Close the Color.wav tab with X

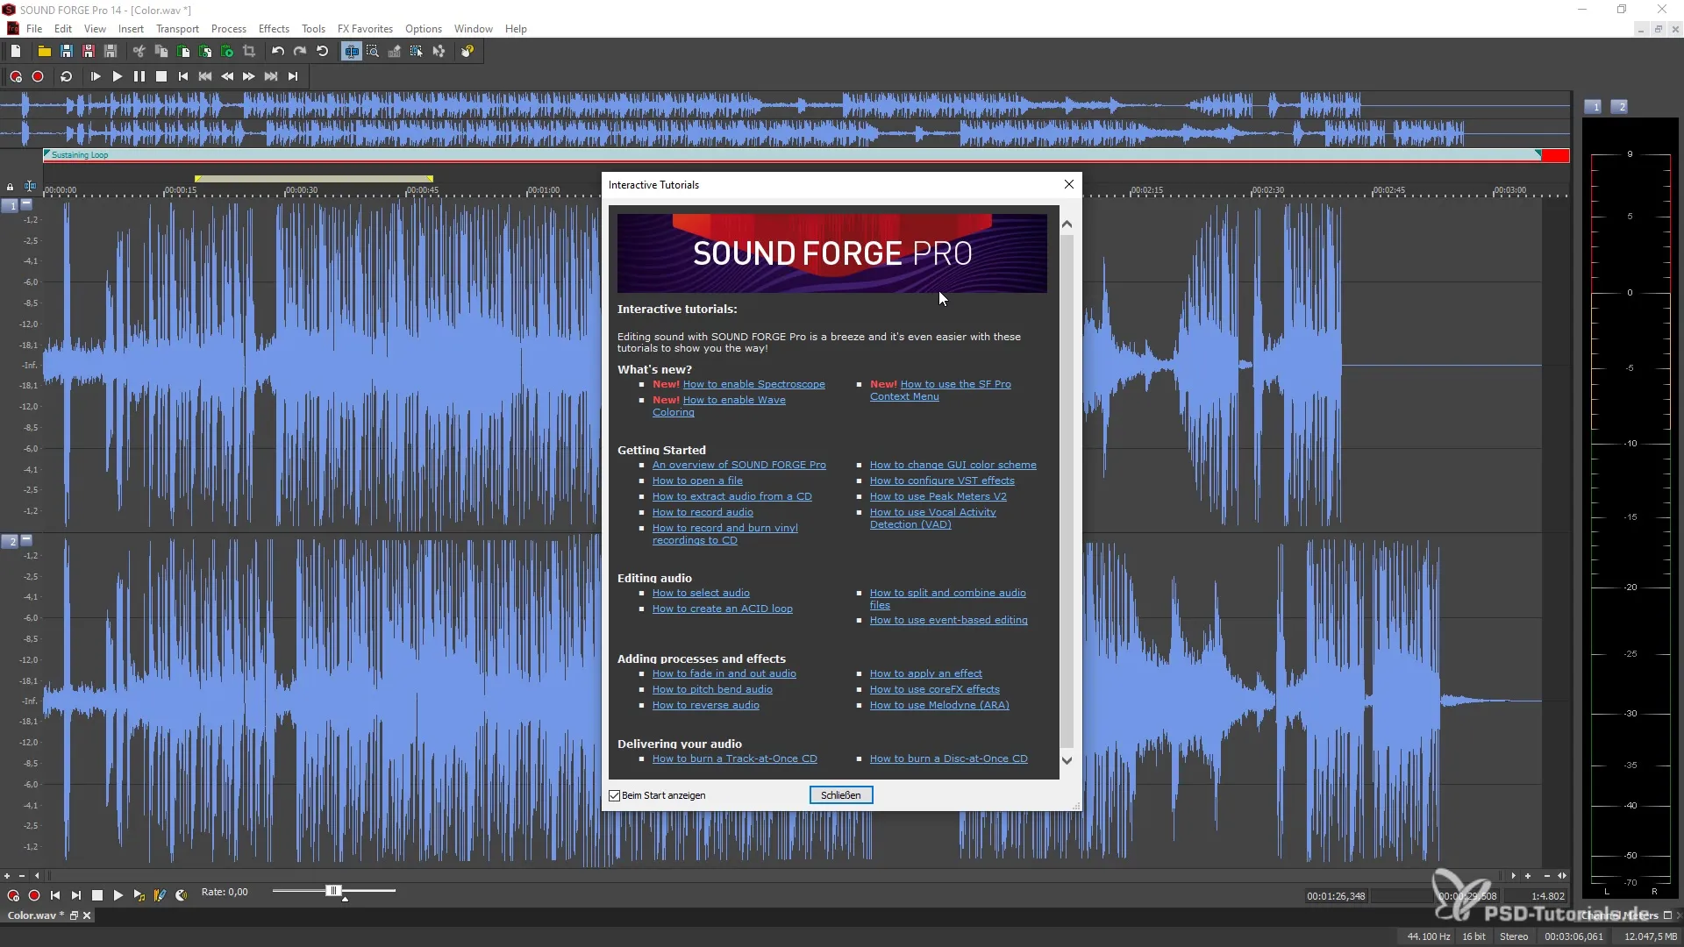87,915
